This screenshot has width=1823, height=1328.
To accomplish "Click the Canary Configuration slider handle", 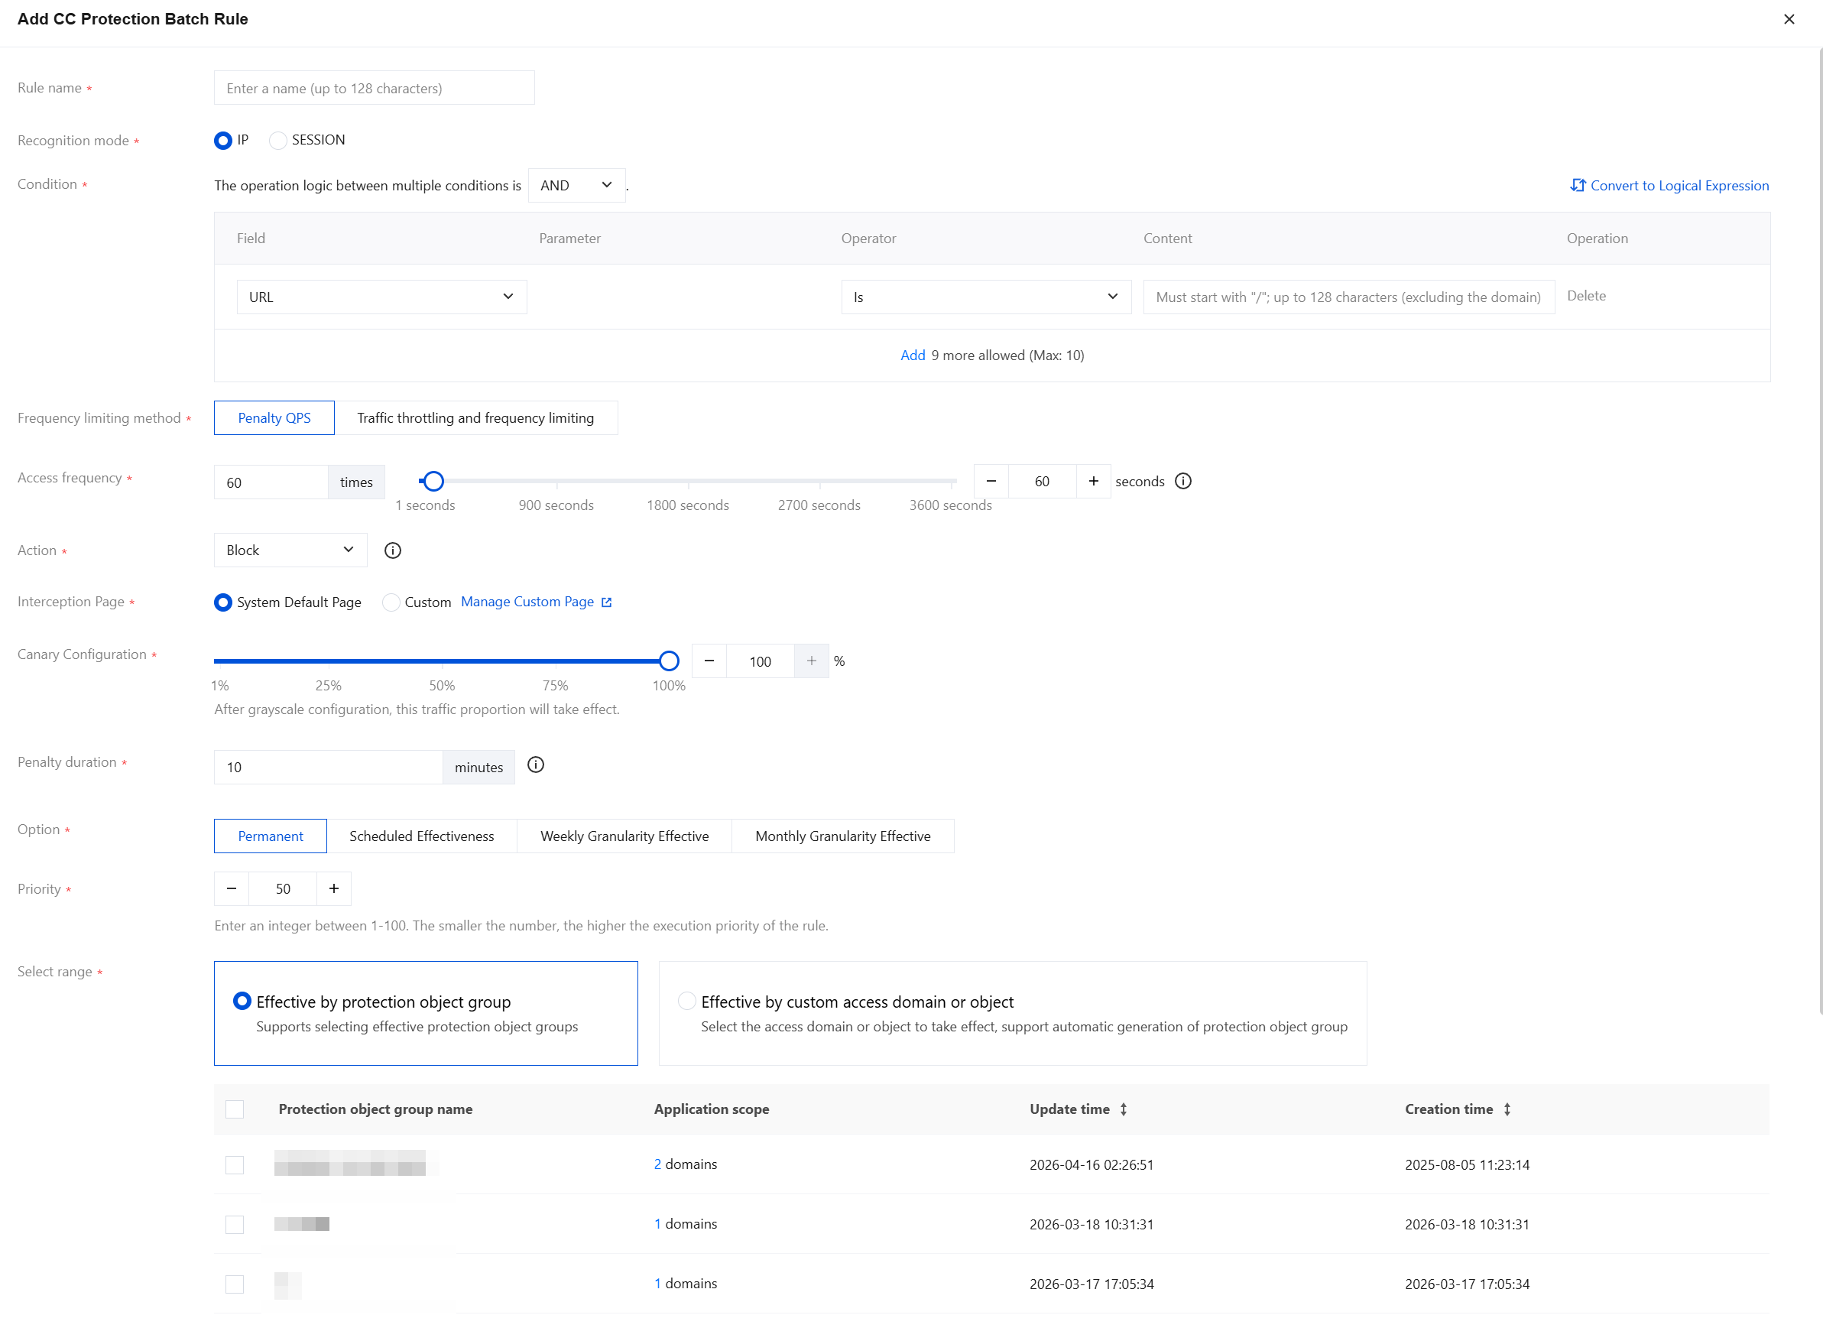I will 669,661.
